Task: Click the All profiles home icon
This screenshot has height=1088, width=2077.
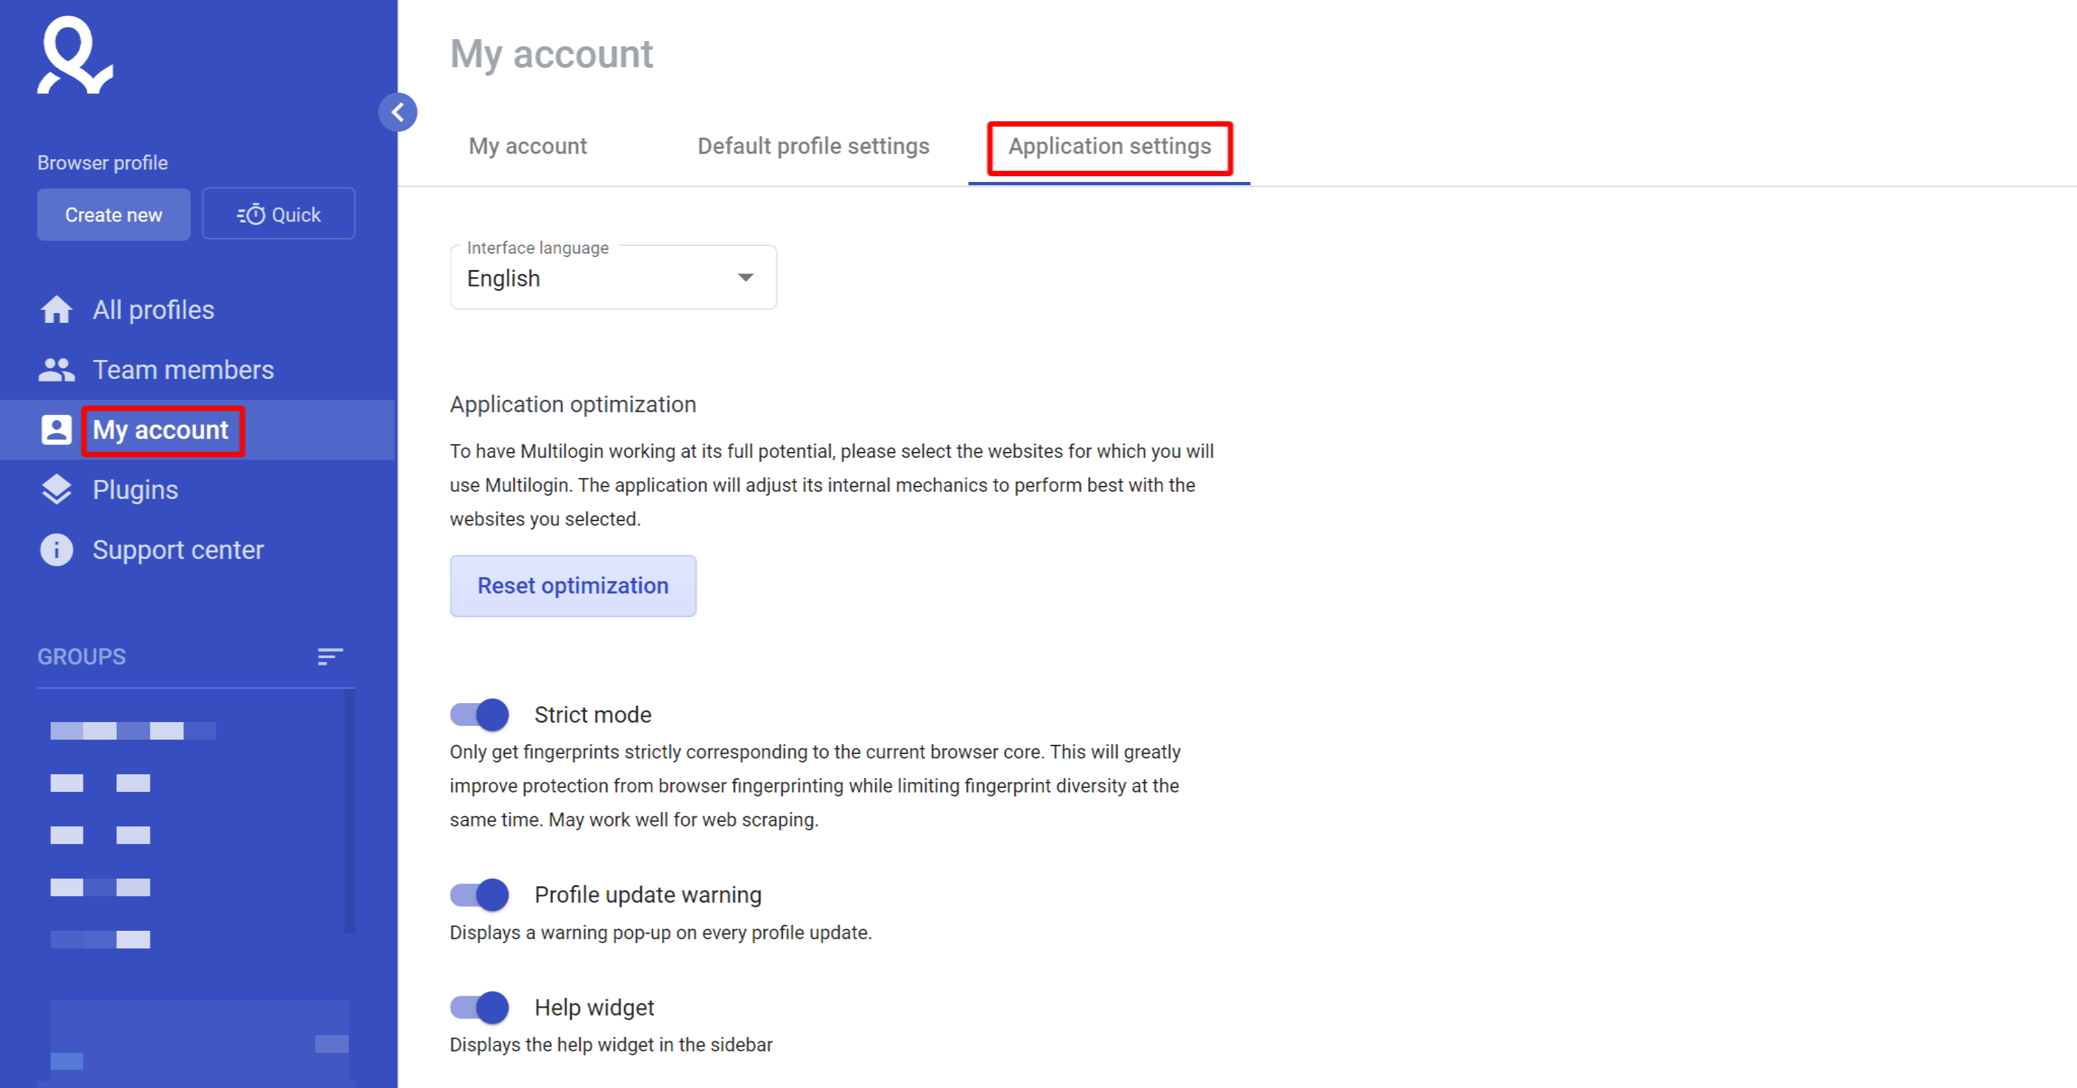Action: [x=57, y=310]
